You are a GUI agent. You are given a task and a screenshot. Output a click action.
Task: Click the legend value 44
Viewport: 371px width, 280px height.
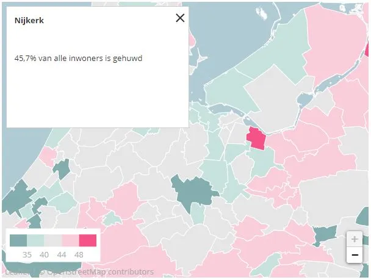[62, 254]
